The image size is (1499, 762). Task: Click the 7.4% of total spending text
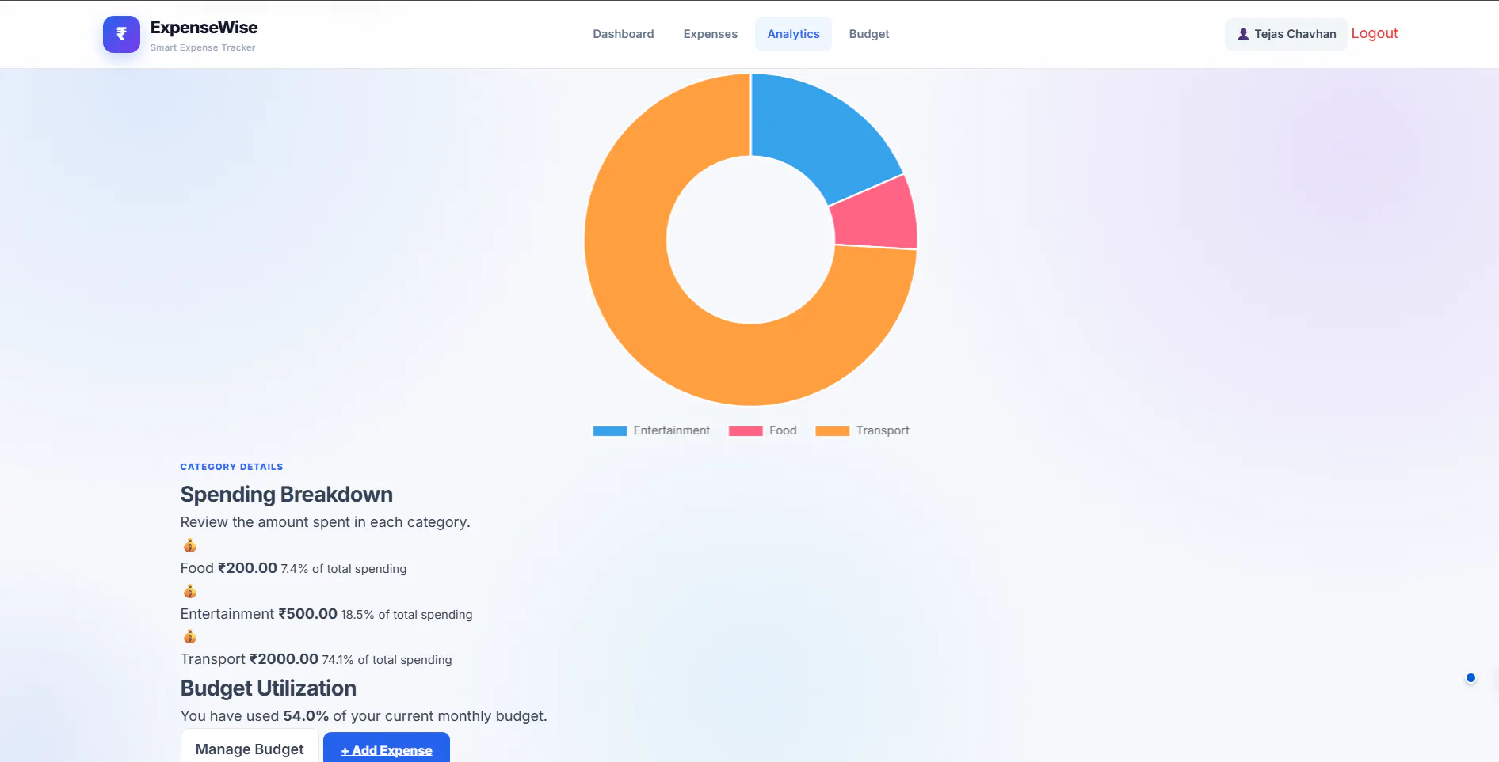[343, 569]
